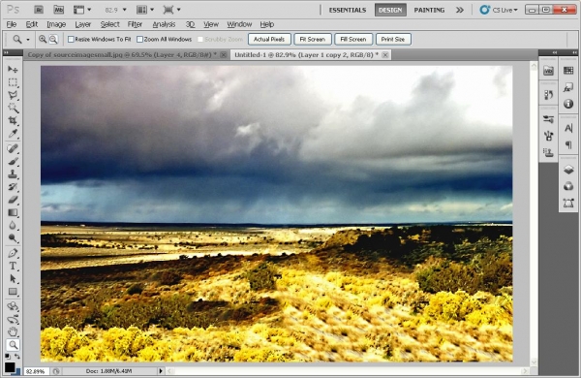Image resolution: width=581 pixels, height=378 pixels.
Task: Switch to the Copy of sourceimagesmall.jpg tab
Action: (x=122, y=55)
